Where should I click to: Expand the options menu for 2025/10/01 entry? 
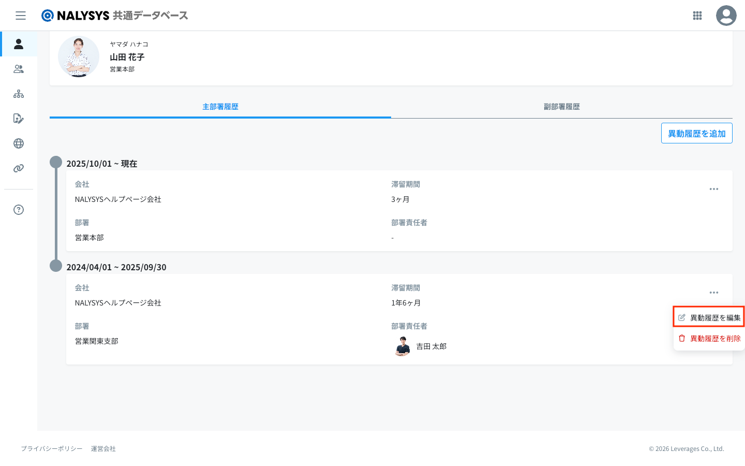[713, 189]
